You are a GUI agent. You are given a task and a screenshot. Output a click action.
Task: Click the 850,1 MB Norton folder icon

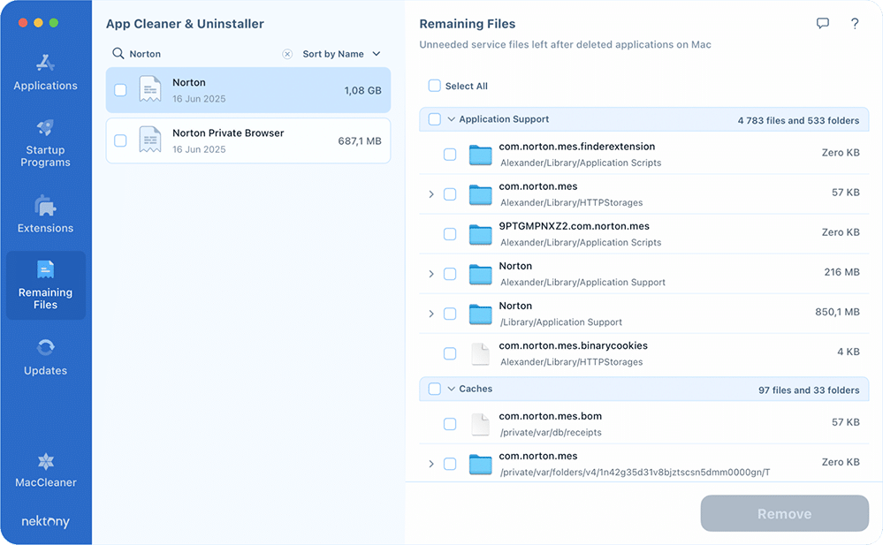(480, 314)
